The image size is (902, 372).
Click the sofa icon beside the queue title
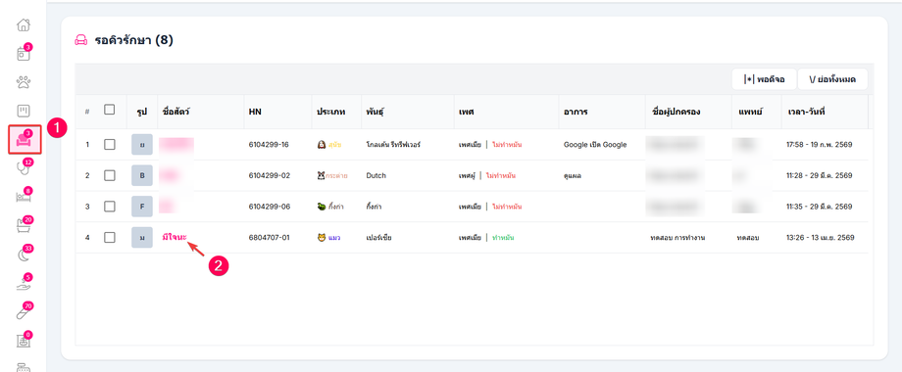(81, 41)
